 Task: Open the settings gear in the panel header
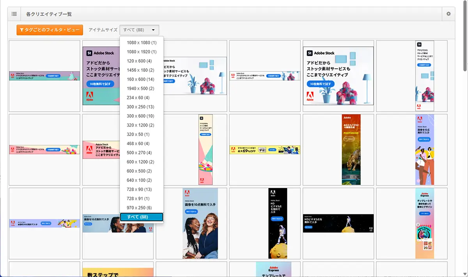tap(448, 14)
